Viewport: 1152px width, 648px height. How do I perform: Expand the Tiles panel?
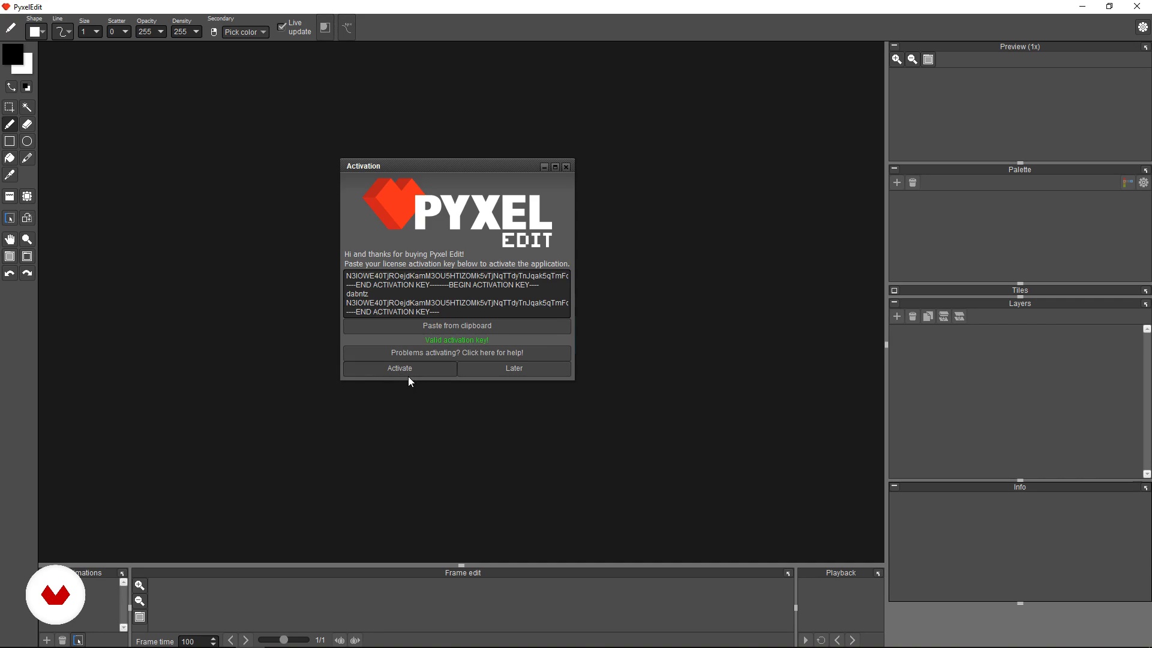tap(894, 290)
